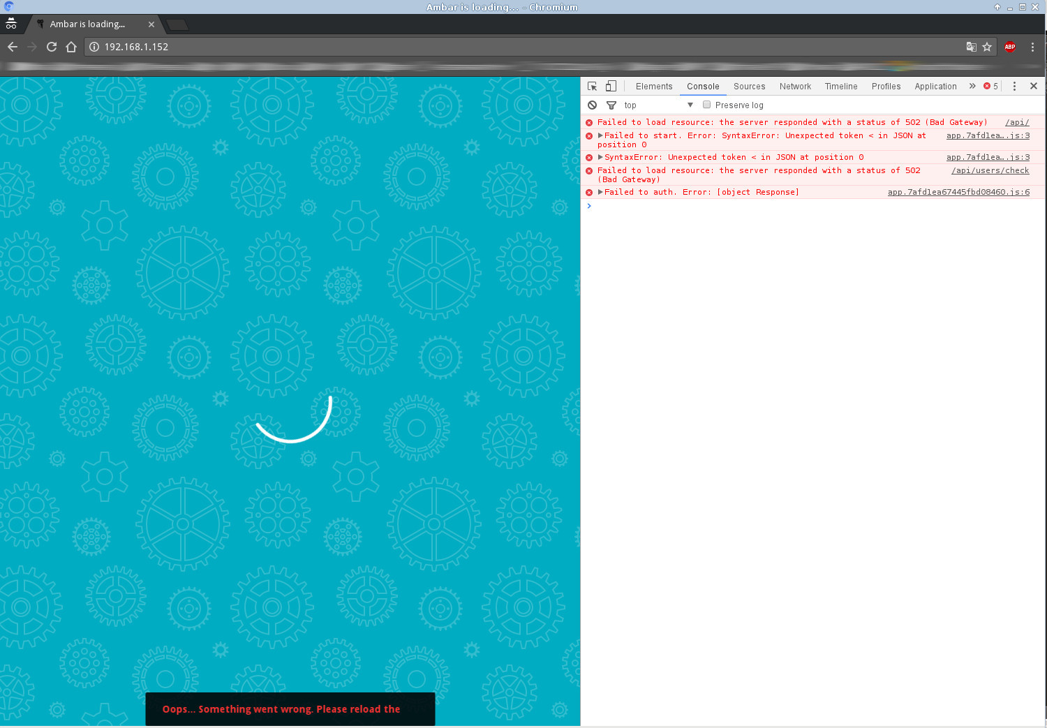The height and width of the screenshot is (728, 1047).
Task: Open source link beside 'Failed to start' error
Action: (988, 135)
